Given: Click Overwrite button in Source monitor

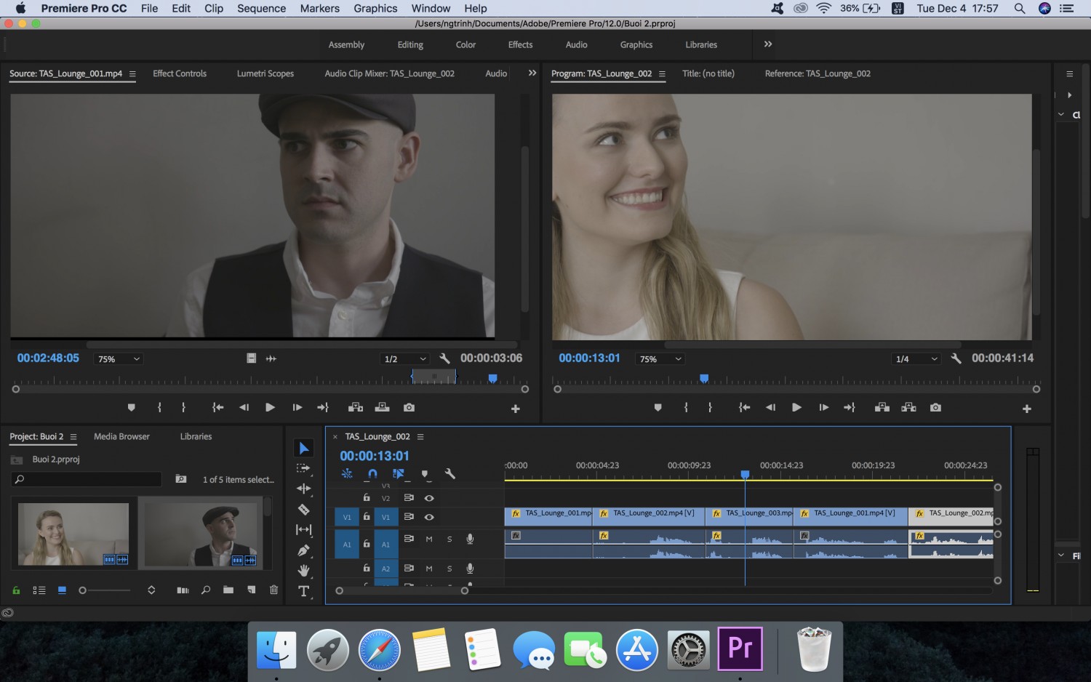Looking at the screenshot, I should point(382,408).
